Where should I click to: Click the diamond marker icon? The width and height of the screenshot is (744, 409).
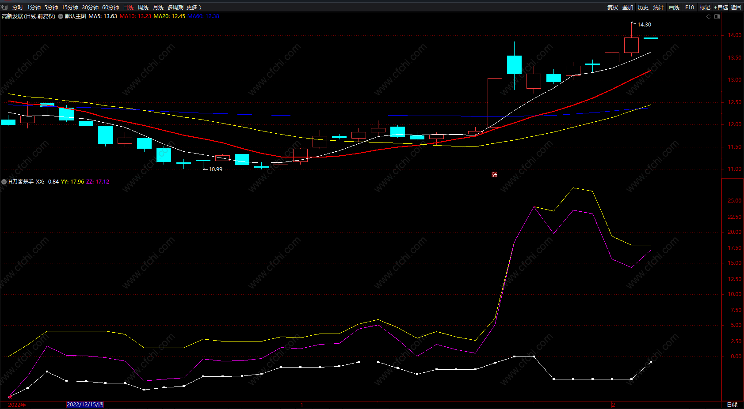click(x=709, y=16)
